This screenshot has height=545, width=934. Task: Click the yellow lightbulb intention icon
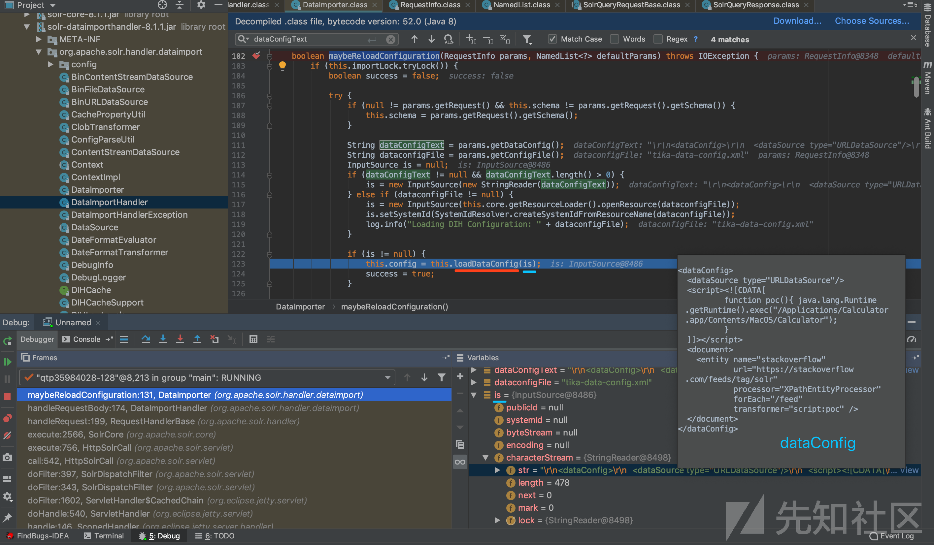coord(283,66)
